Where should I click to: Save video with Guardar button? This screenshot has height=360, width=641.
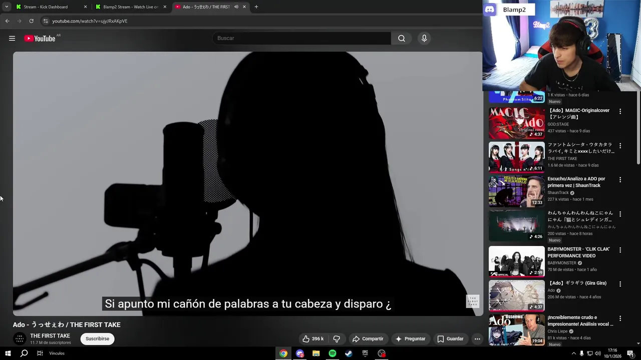click(x=450, y=339)
